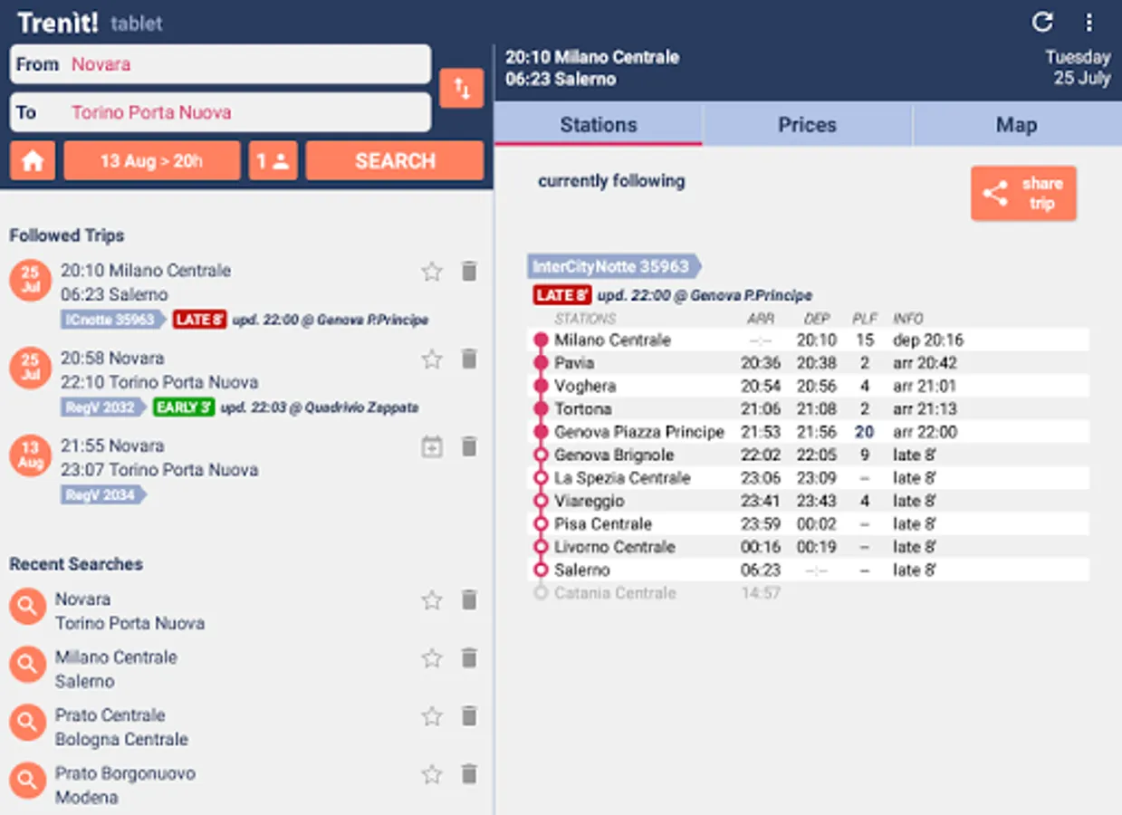The image size is (1122, 815).
Task: Click the 25 Jul badge of 20:58 Novara trip
Action: pyautogui.click(x=30, y=368)
